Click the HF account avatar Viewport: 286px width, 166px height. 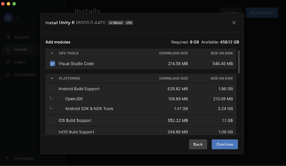point(8,18)
